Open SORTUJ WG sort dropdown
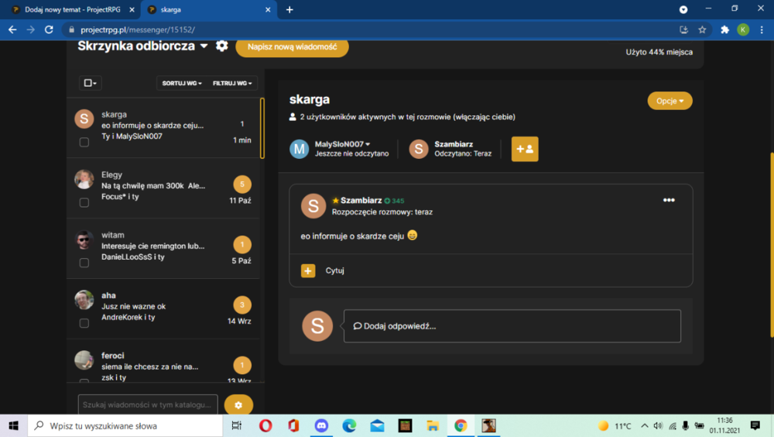This screenshot has height=437, width=774. 182,83
